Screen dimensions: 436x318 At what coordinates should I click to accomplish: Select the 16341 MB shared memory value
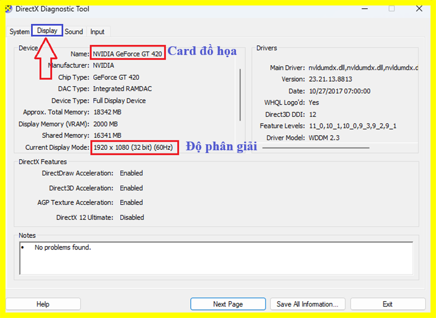(107, 136)
